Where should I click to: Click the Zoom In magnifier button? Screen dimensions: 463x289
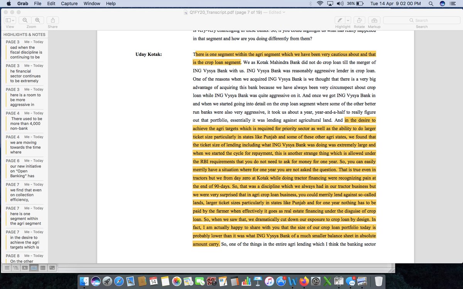[x=37, y=20]
